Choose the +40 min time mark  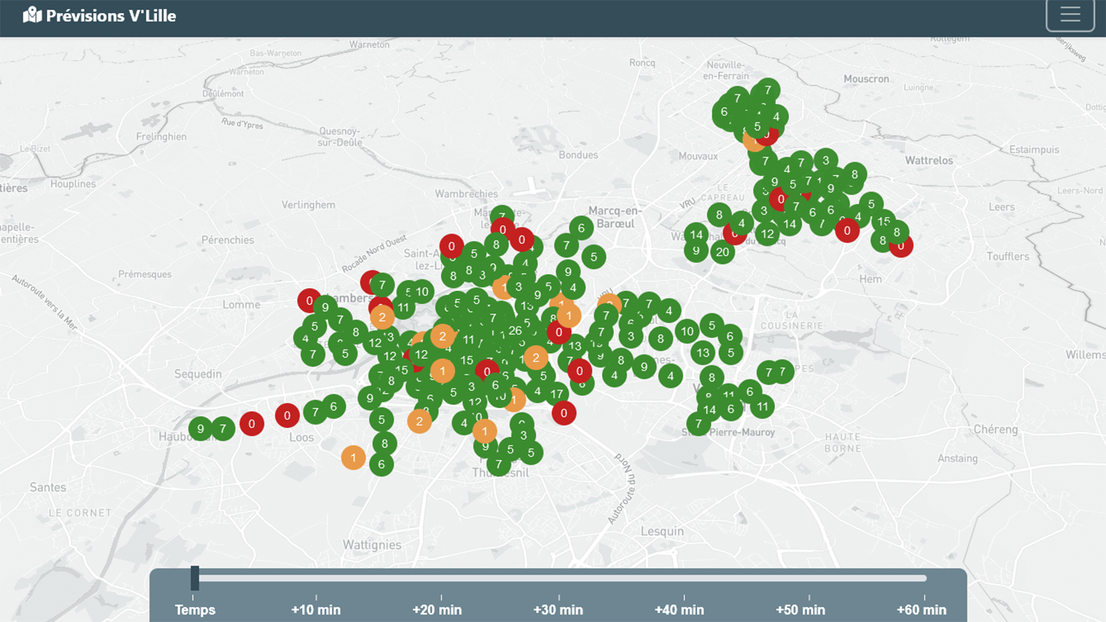tap(679, 609)
